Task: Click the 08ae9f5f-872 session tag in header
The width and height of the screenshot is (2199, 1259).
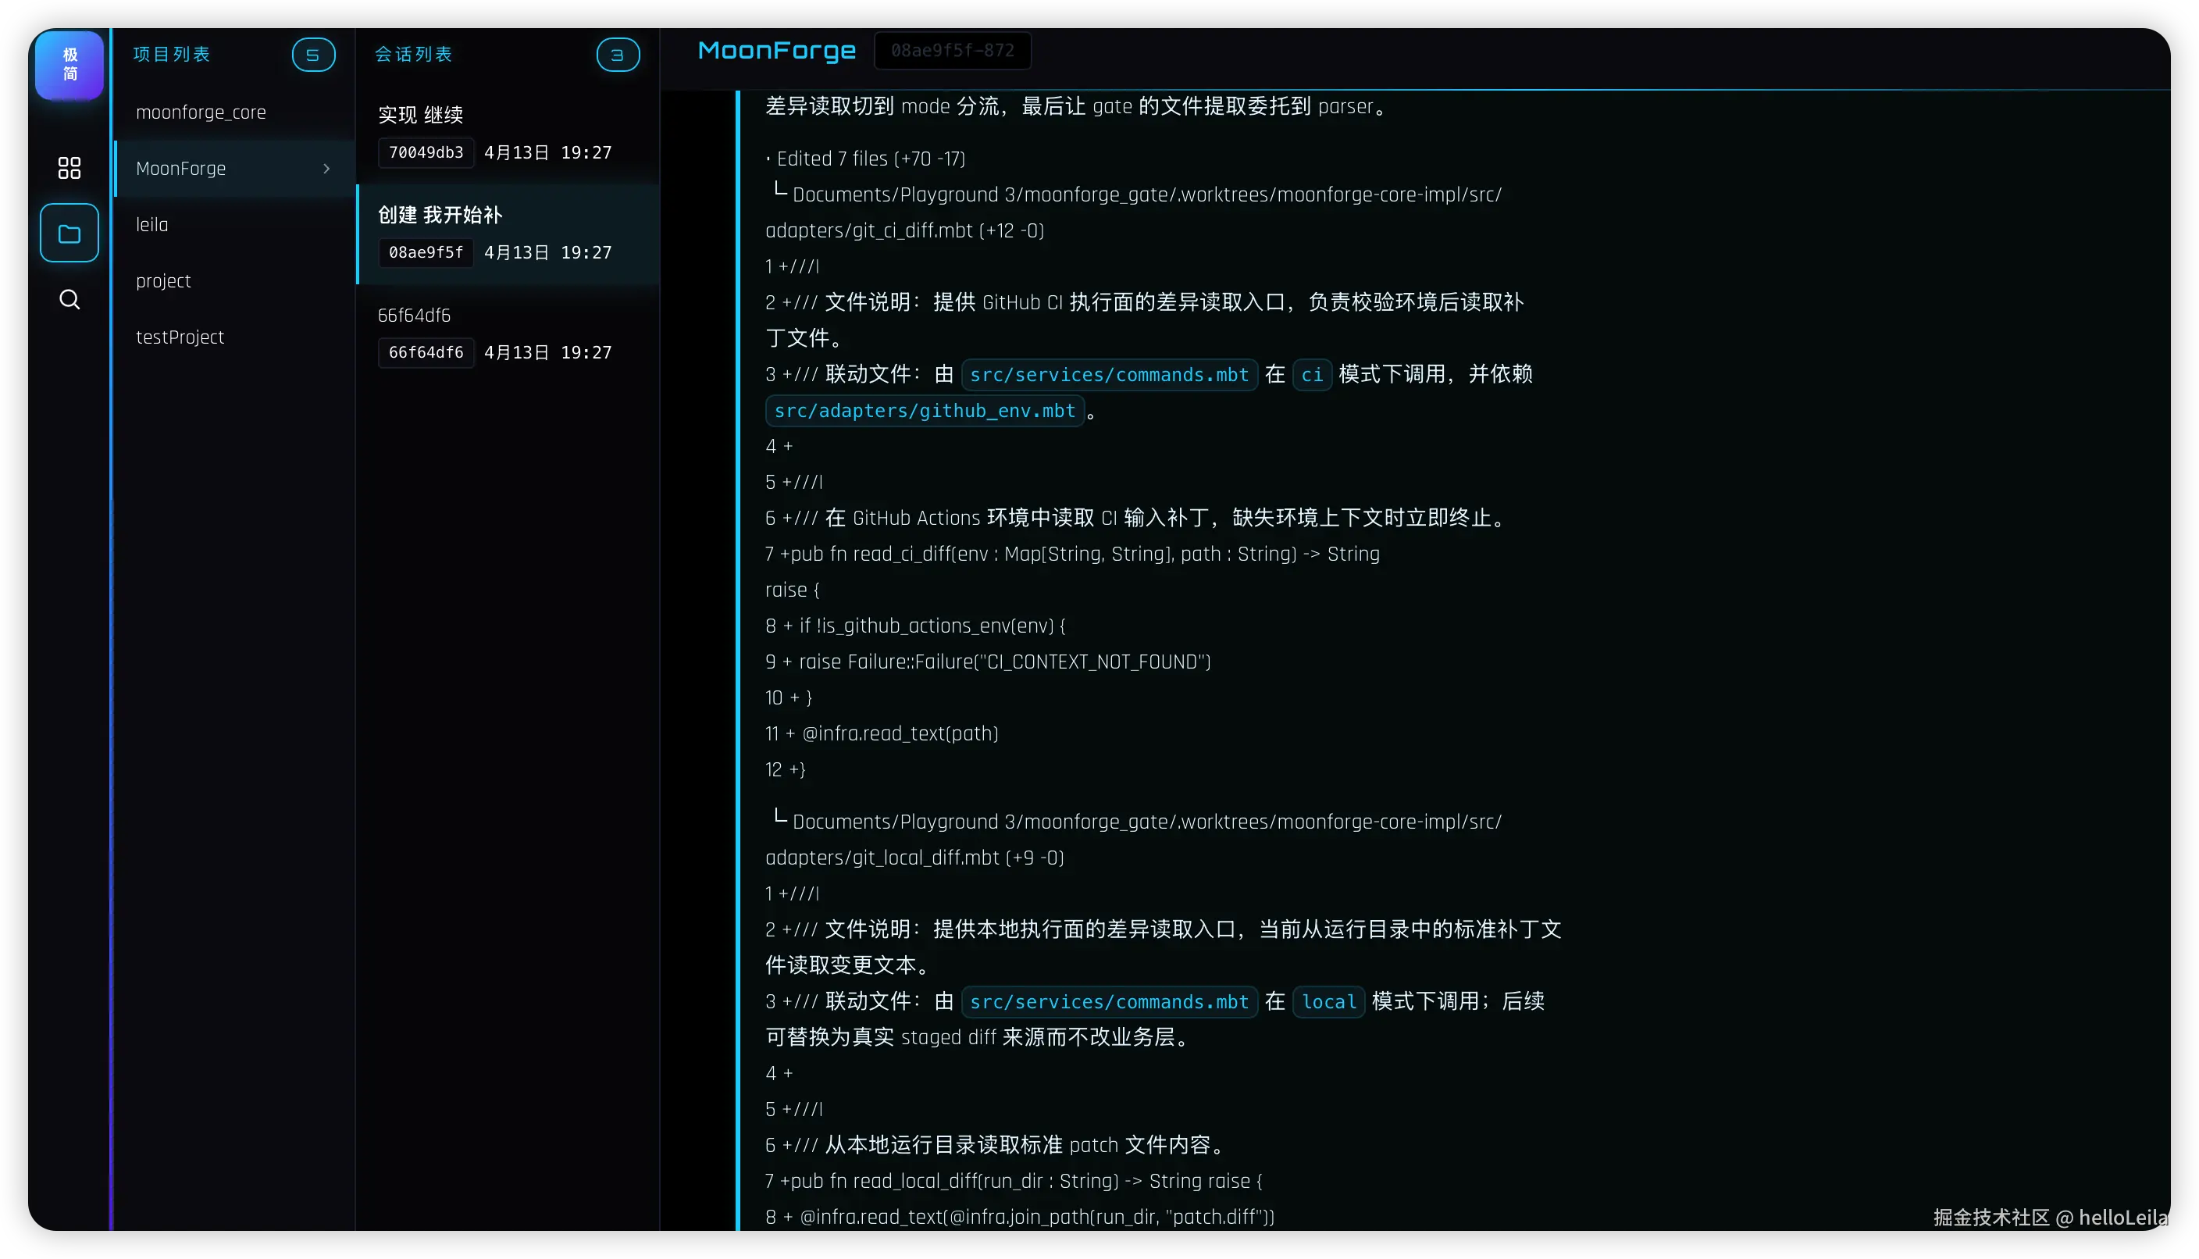Action: point(953,51)
